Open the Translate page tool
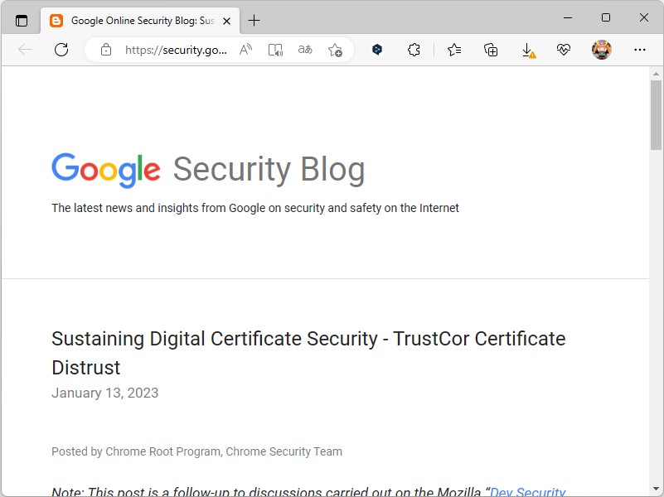This screenshot has width=664, height=497. 304,50
